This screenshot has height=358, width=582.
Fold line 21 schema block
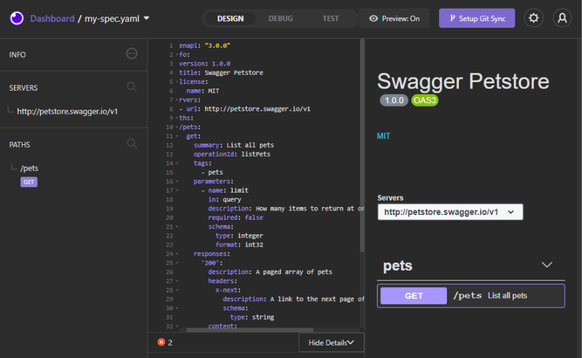click(x=177, y=227)
